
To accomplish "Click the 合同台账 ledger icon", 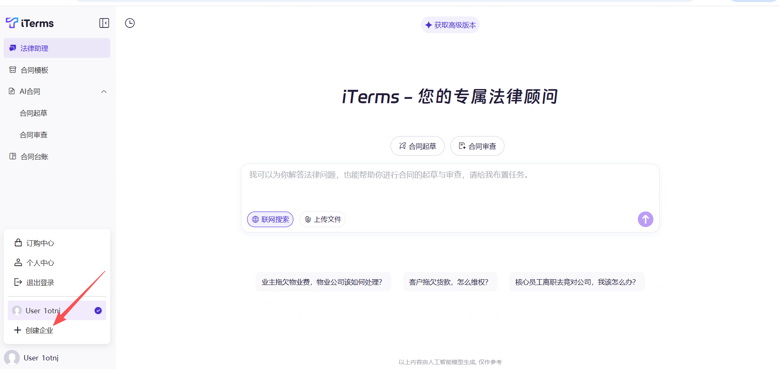I will [13, 156].
